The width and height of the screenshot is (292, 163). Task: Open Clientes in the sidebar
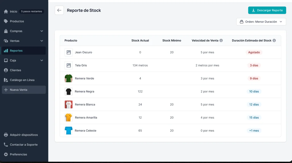[x=24, y=70]
